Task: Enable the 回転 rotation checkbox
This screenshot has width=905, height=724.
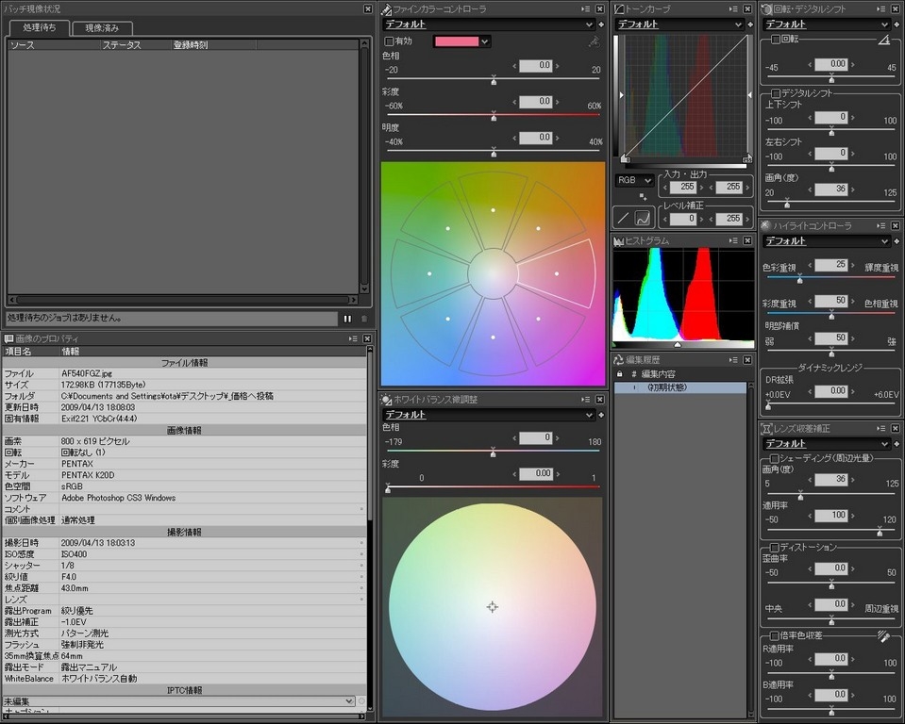Action: click(x=776, y=41)
